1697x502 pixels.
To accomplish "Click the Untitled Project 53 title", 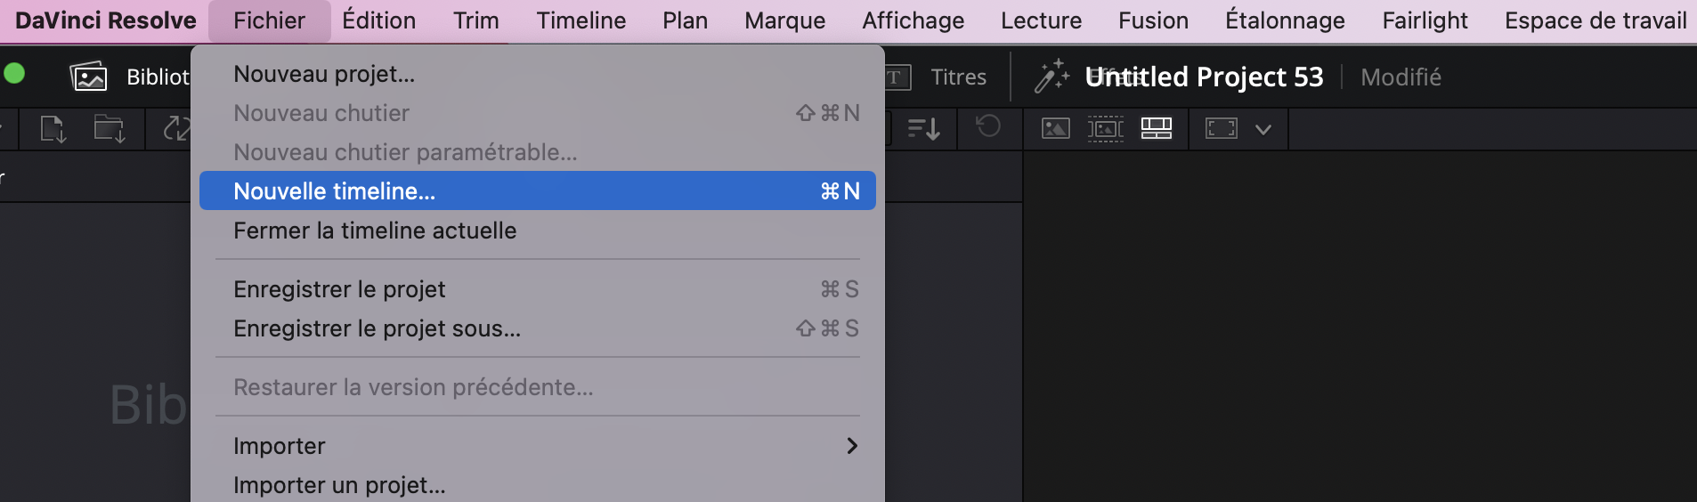I will tap(1204, 77).
